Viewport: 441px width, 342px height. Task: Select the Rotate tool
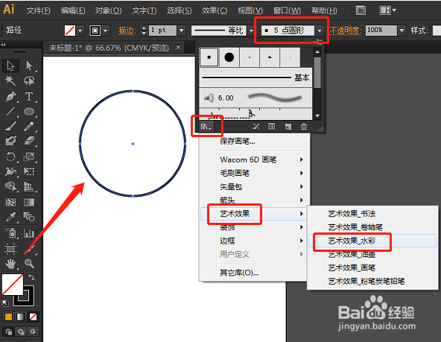click(10, 156)
